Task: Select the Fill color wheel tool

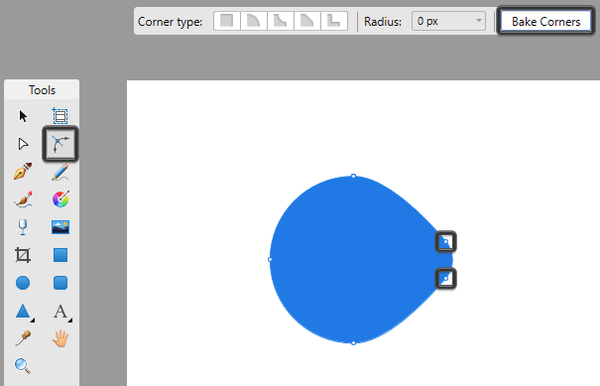Action: coord(60,199)
